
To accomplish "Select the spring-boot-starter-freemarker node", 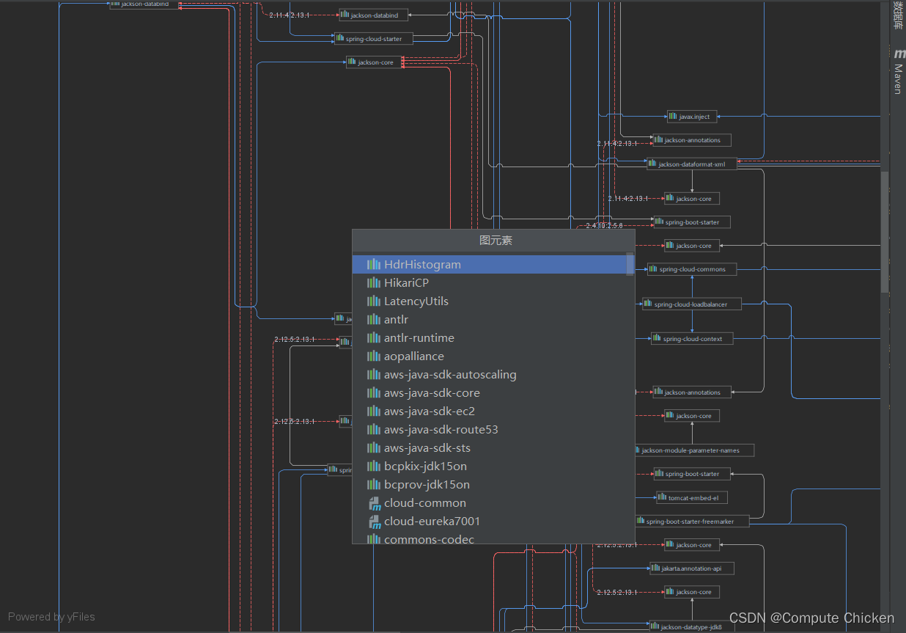I will point(692,522).
